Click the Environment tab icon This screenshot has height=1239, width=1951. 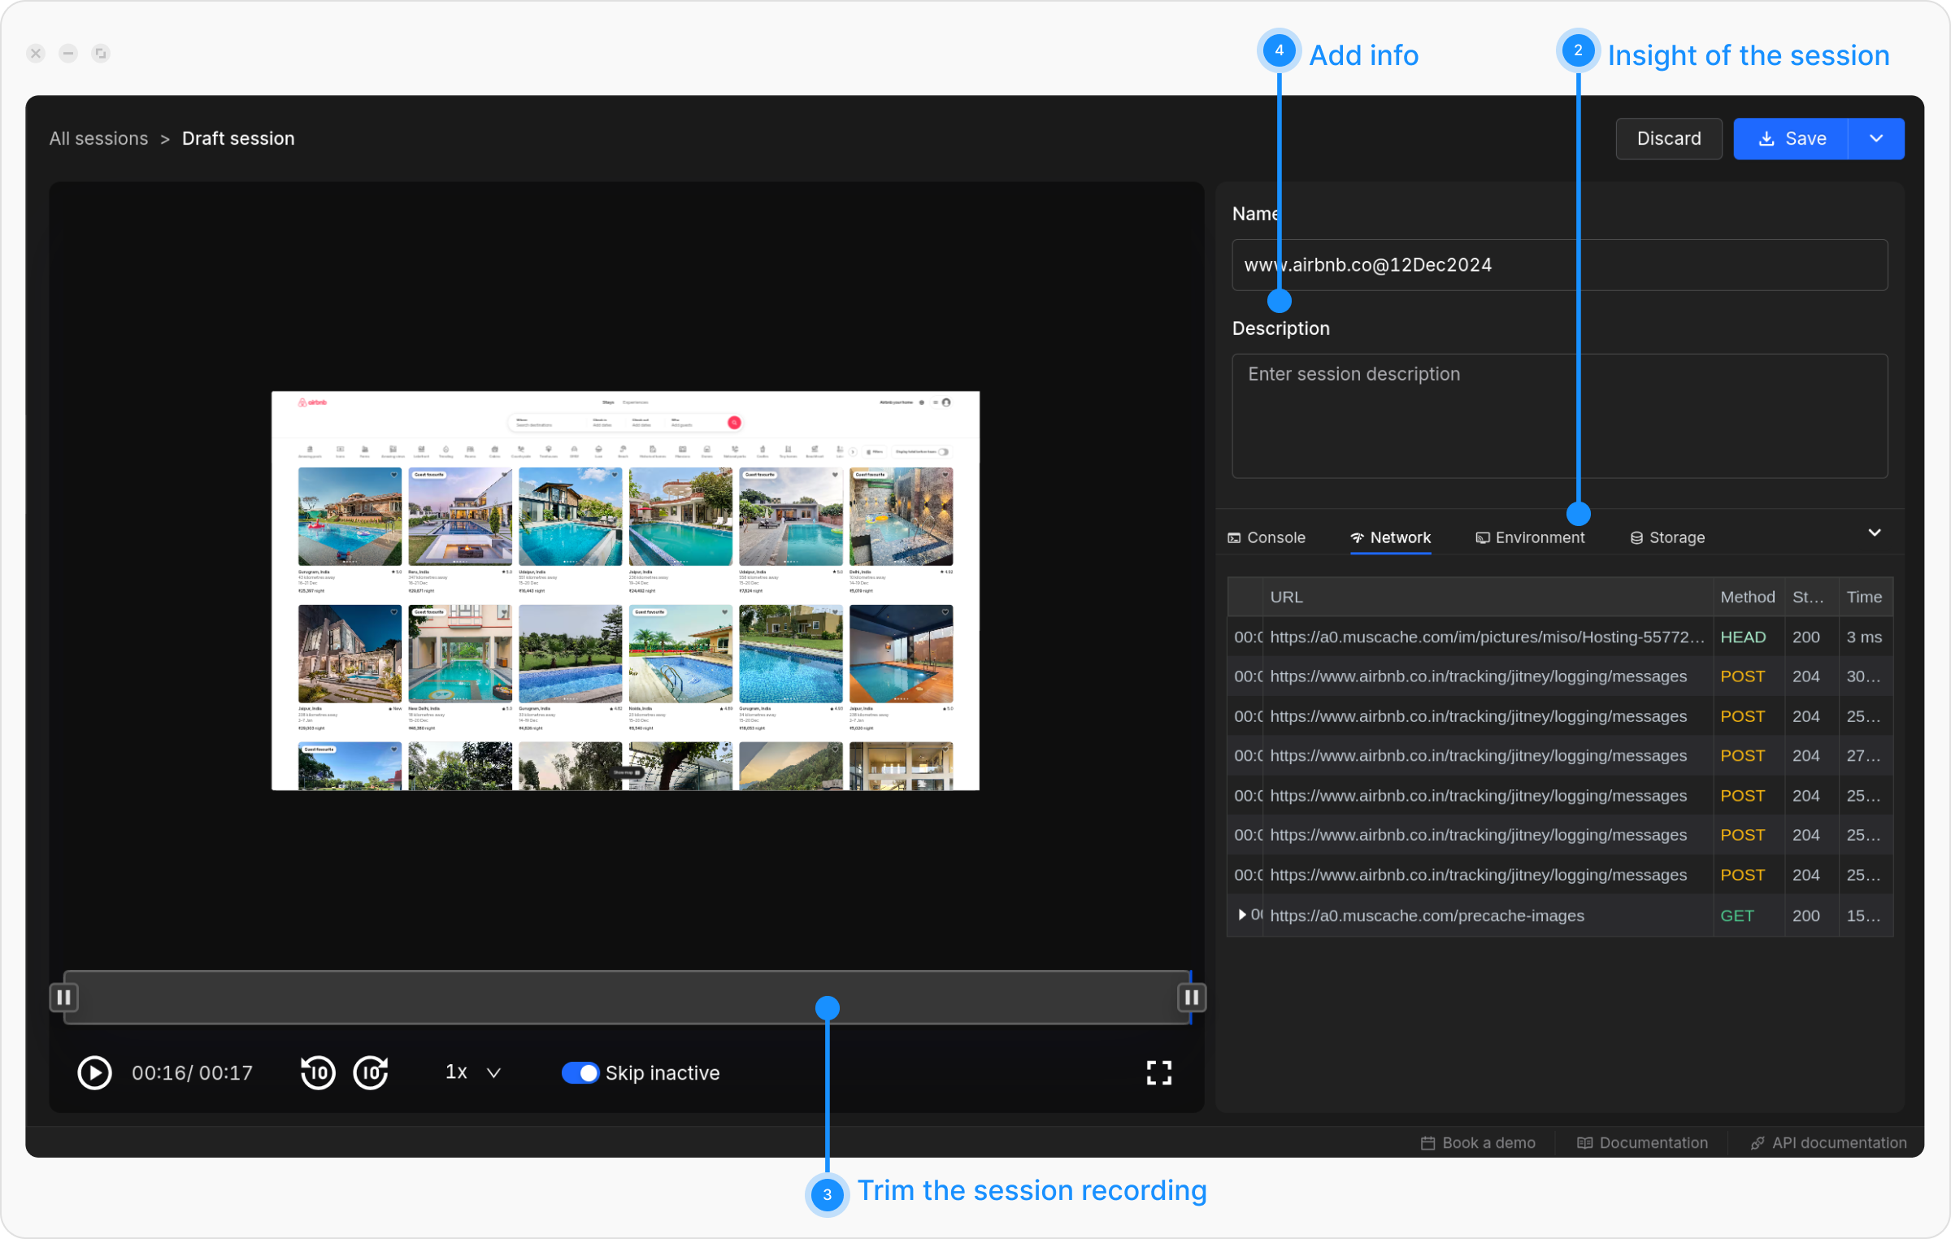coord(1483,537)
